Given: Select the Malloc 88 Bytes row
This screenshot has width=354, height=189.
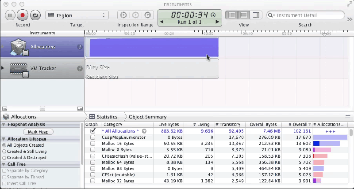Looking at the screenshot, I should click(217, 169).
